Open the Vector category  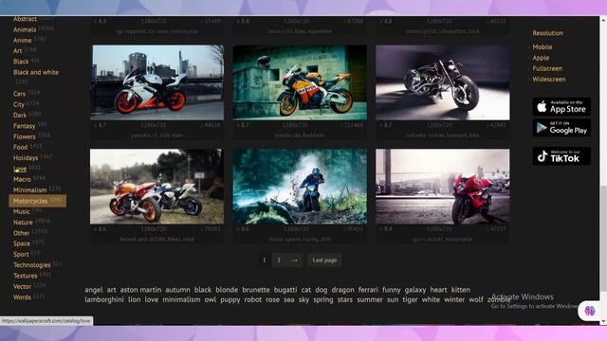(x=22, y=286)
